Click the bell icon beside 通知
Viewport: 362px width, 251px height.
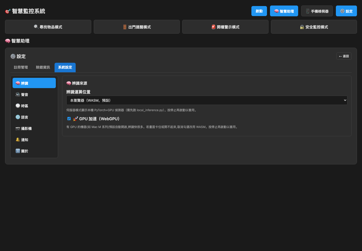point(18,140)
